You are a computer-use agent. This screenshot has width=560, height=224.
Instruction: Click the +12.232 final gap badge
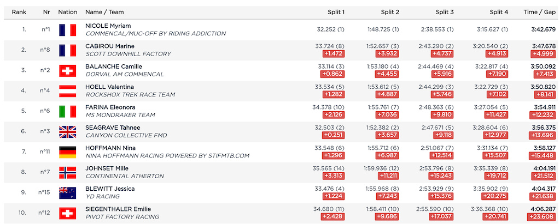click(544, 115)
